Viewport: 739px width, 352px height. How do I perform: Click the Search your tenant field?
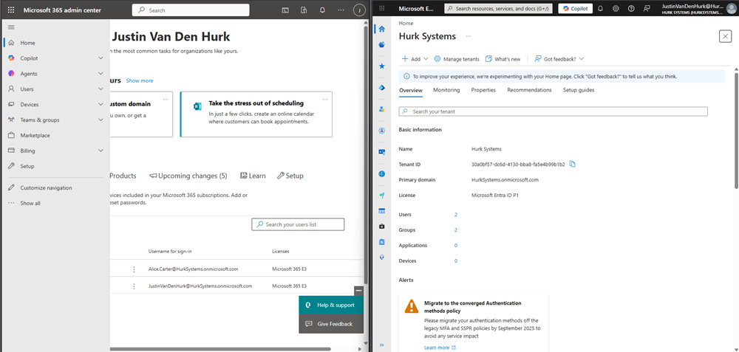tap(553, 111)
